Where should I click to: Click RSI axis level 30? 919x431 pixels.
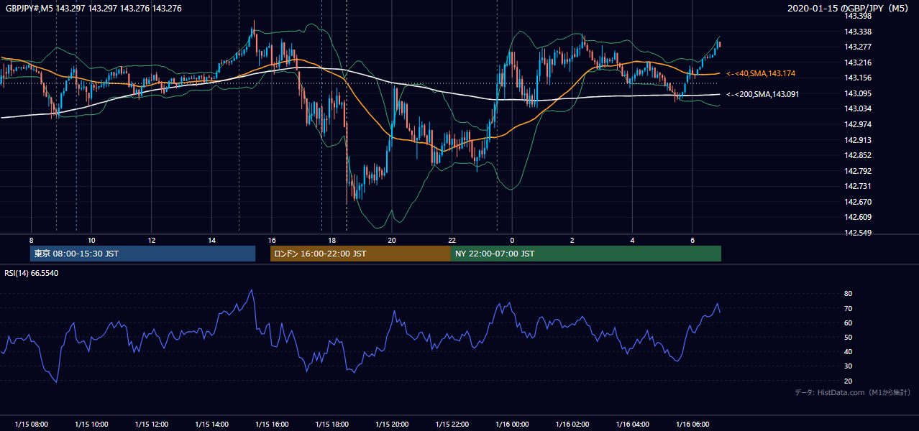tap(848, 366)
